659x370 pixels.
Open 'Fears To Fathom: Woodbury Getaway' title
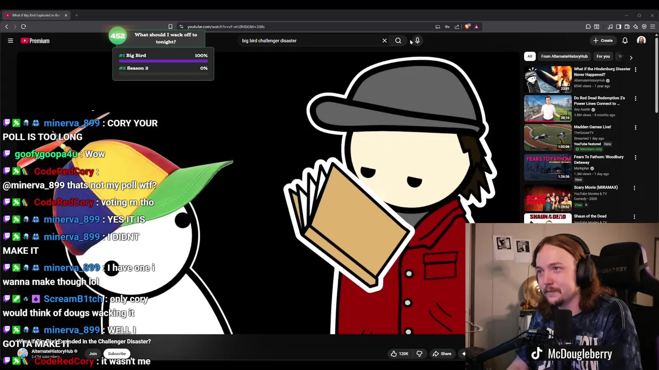pos(599,159)
